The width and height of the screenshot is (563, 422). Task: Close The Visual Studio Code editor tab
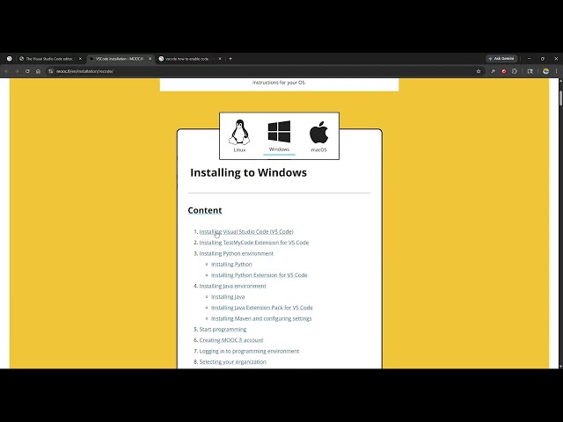pyautogui.click(x=80, y=59)
